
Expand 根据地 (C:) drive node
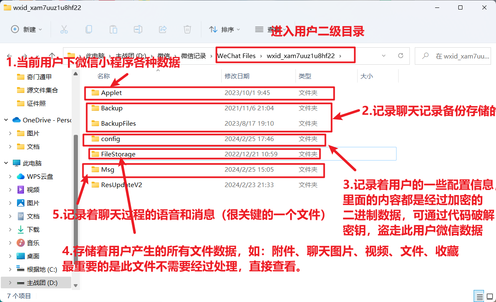(10, 269)
